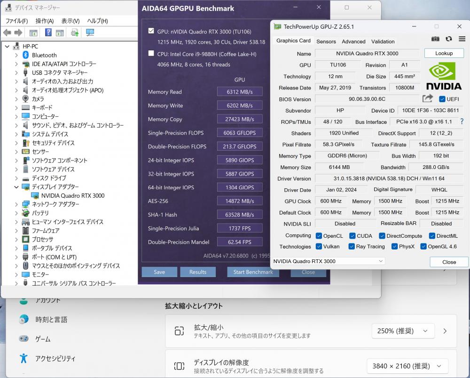The width and height of the screenshot is (470, 378).
Task: Toggle the UEFI checkbox in GPU-Z
Action: 442,99
